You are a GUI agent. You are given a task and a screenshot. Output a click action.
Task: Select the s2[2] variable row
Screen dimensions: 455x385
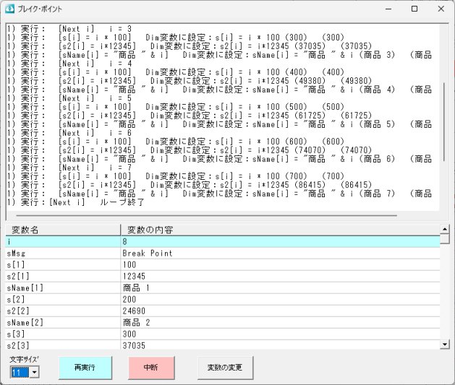(223, 311)
